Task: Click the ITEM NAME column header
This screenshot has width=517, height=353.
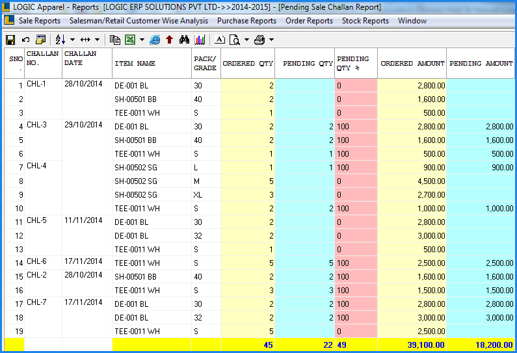Action: (152, 63)
